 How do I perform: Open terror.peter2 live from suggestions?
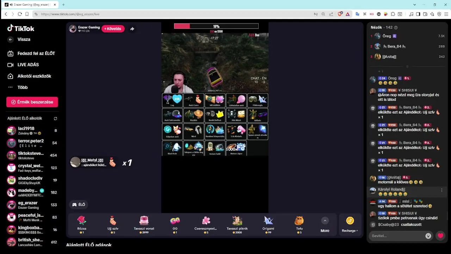(x=32, y=143)
